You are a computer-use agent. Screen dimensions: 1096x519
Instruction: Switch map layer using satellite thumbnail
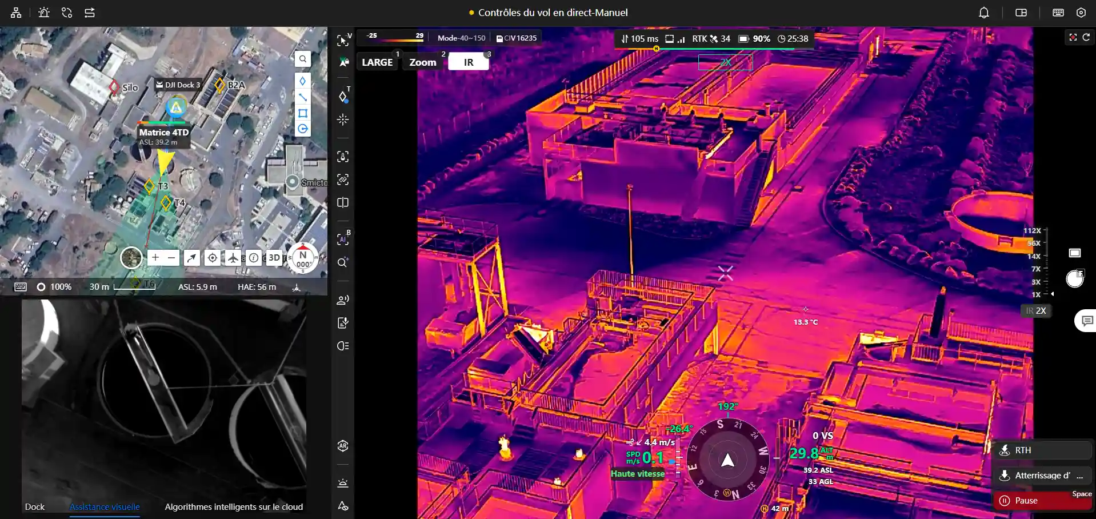(x=131, y=258)
